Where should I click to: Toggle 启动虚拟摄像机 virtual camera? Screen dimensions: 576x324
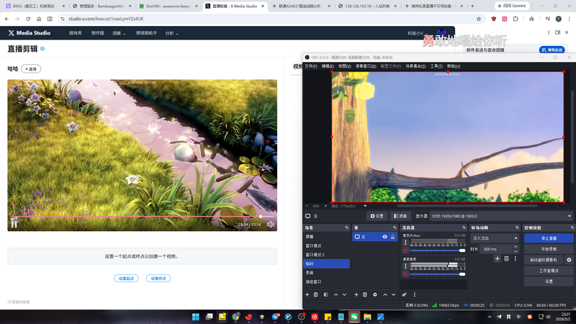tap(544, 260)
